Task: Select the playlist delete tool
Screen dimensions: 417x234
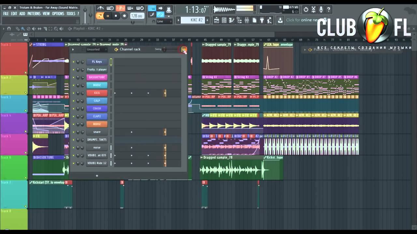Action: [28, 29]
